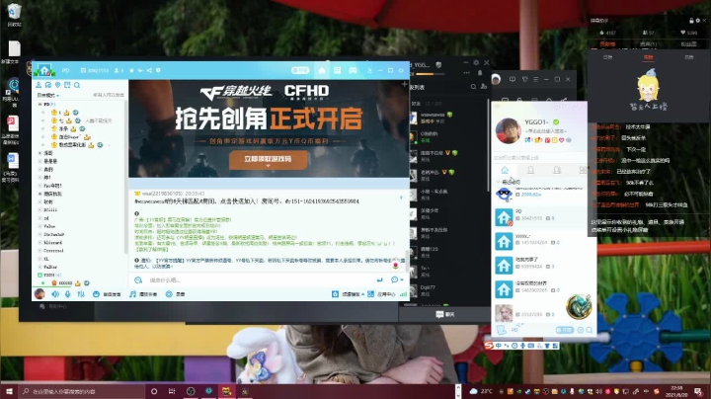Open the channel mode dropdown above channel tree
The width and height of the screenshot is (711, 399).
pos(48,95)
